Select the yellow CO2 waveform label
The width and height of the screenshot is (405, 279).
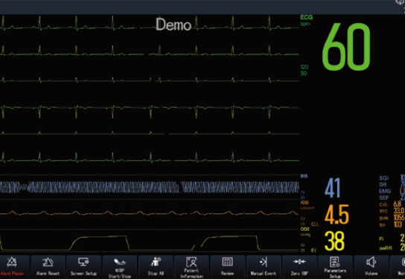[x=305, y=229]
